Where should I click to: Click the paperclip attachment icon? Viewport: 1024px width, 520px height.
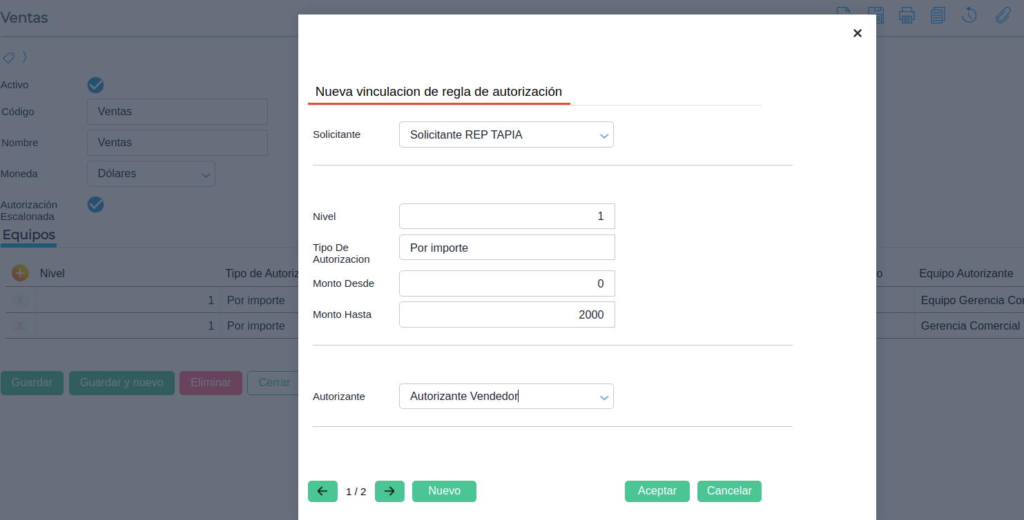click(x=1003, y=14)
